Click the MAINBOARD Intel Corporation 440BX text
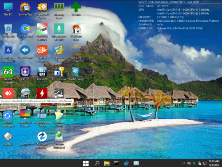The image size is (222, 167). tap(188, 21)
